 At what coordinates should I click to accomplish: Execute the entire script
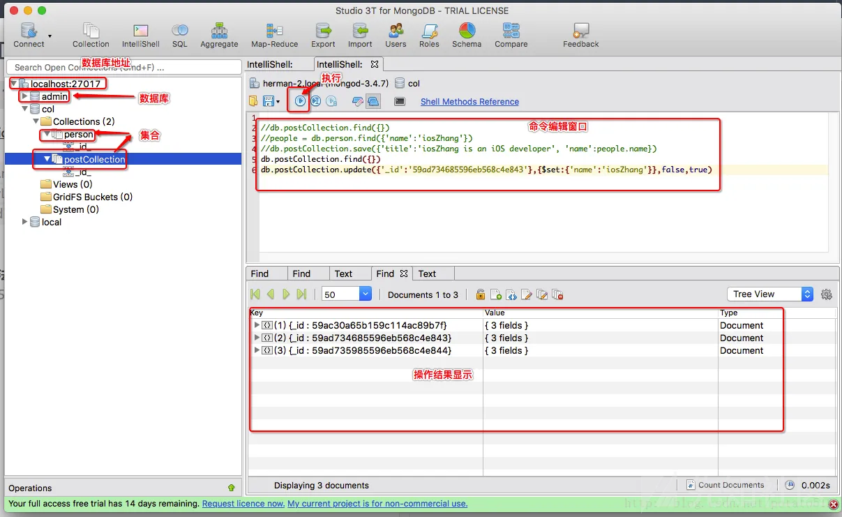[300, 101]
